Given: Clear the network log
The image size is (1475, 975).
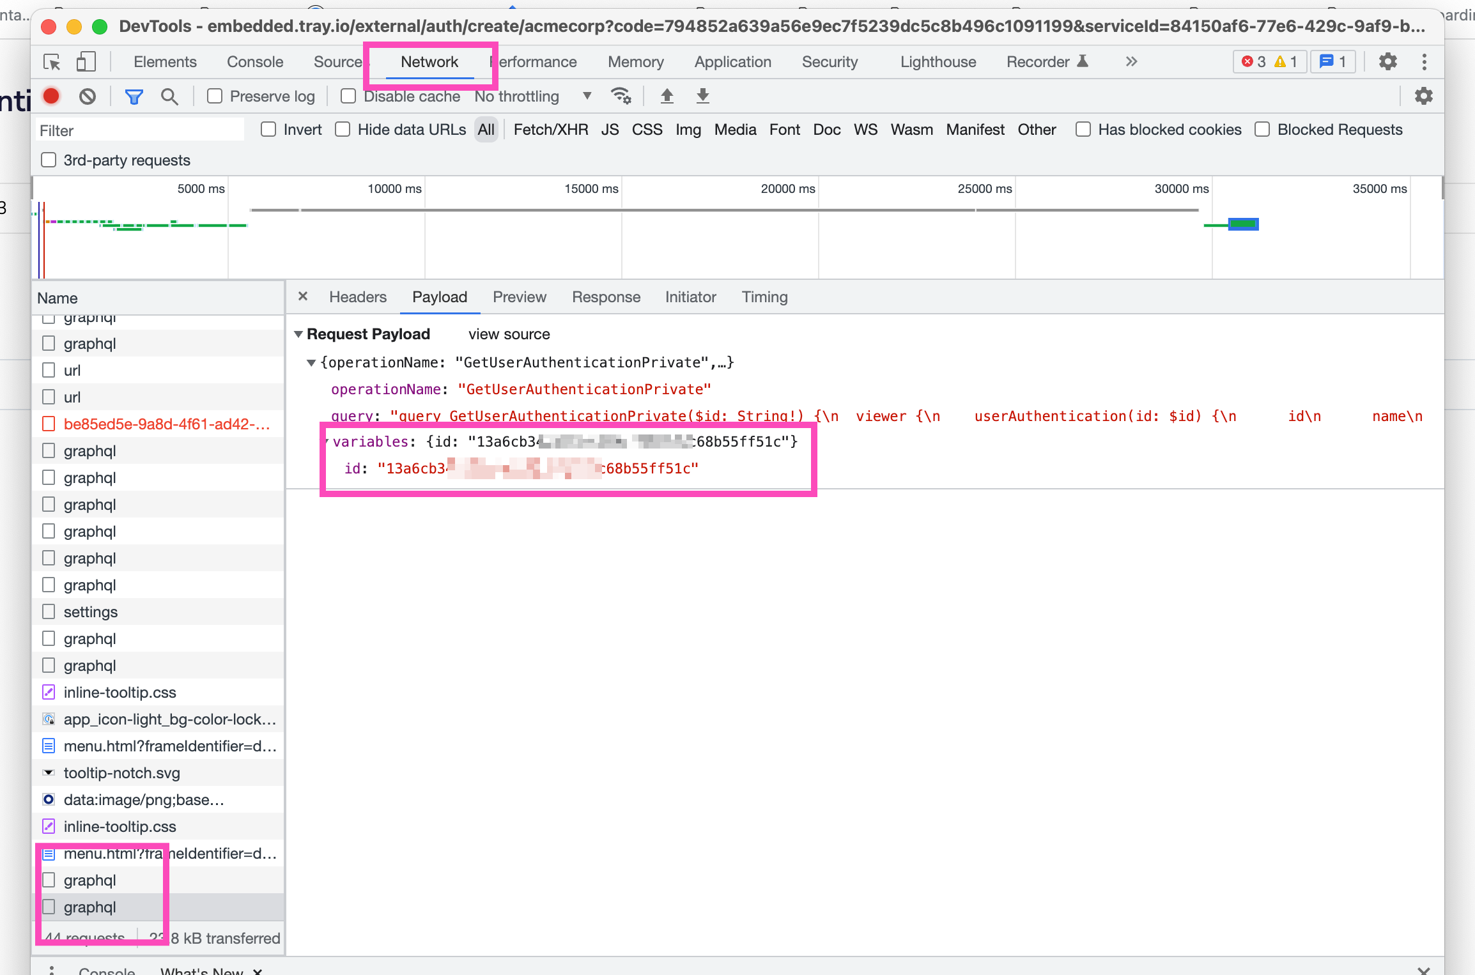Looking at the screenshot, I should 88,96.
